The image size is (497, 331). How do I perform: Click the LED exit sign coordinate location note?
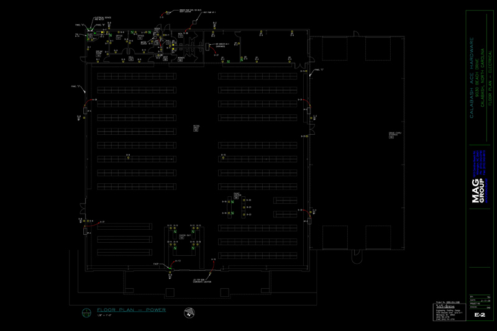point(201,281)
